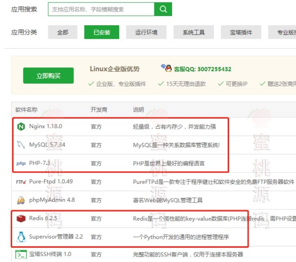The image size is (296, 262).
Task: Click the phpMyAdmin sailboat icon
Action: tap(21, 200)
